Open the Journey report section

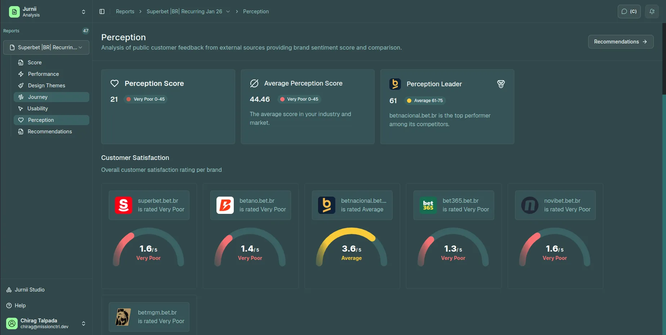(38, 97)
